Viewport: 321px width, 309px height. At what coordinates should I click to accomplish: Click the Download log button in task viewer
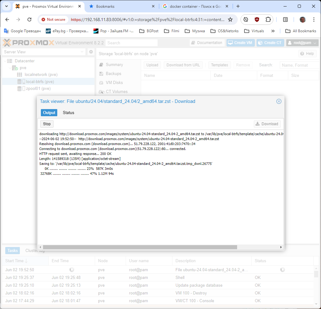tap(267, 124)
